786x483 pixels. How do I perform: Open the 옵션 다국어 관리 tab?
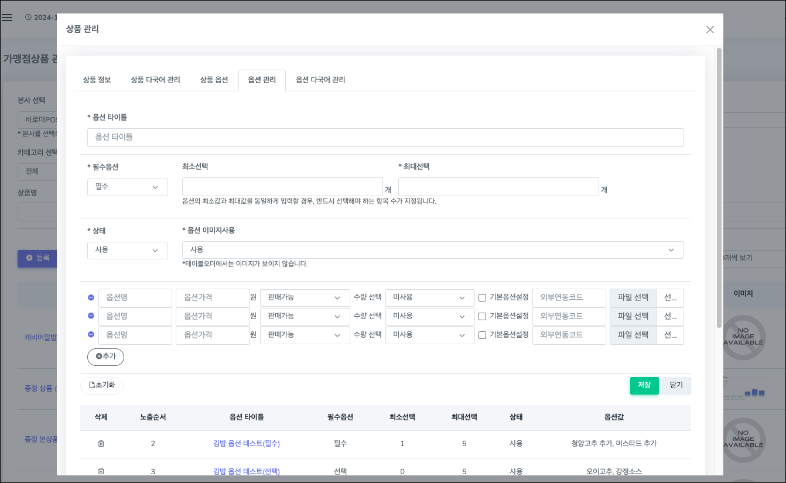coord(320,80)
